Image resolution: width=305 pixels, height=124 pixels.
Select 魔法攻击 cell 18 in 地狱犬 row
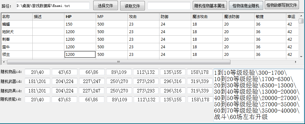coord(207,32)
